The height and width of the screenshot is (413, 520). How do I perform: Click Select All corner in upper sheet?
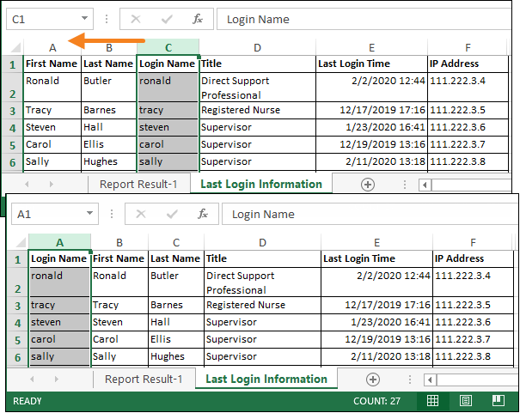(x=15, y=48)
